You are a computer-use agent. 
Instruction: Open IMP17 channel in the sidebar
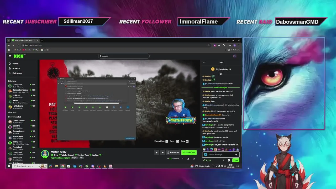click(x=22, y=101)
